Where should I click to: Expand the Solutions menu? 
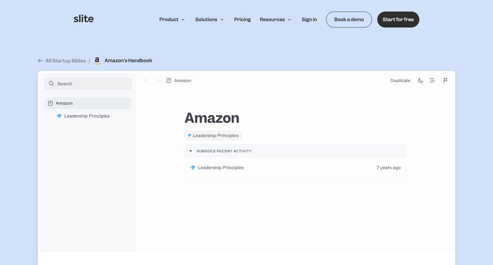209,20
